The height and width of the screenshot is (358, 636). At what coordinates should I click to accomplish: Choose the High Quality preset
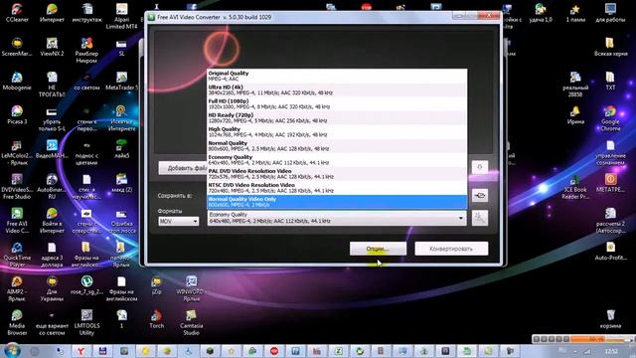pos(337,132)
